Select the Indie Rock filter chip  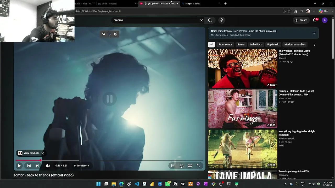point(256,44)
